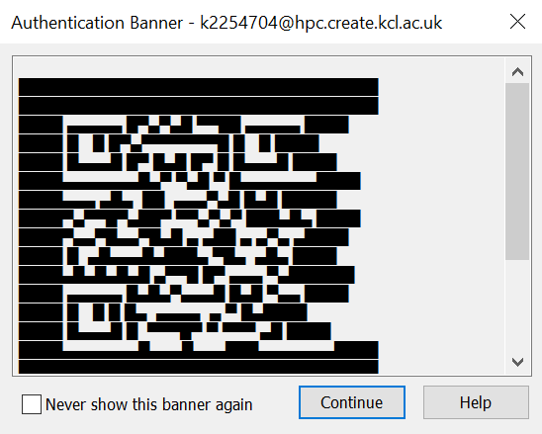
Task: Click the QR code's bottom-left finder square
Action: pyautogui.click(x=94, y=316)
